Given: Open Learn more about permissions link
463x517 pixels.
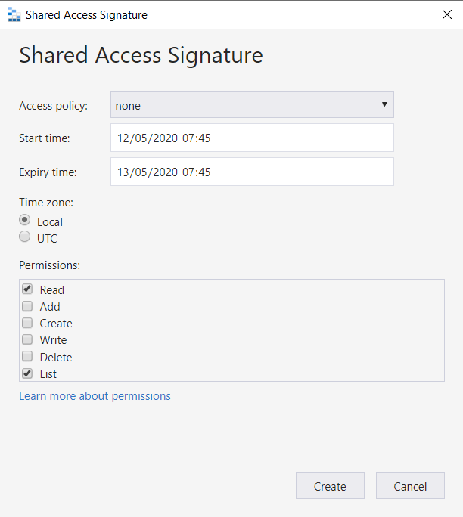Looking at the screenshot, I should click(x=95, y=396).
